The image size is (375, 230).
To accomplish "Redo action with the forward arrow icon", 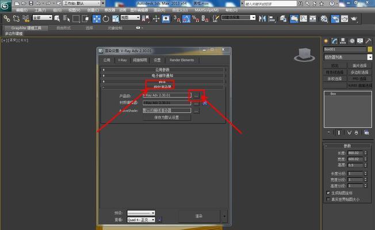I will coord(48,3).
